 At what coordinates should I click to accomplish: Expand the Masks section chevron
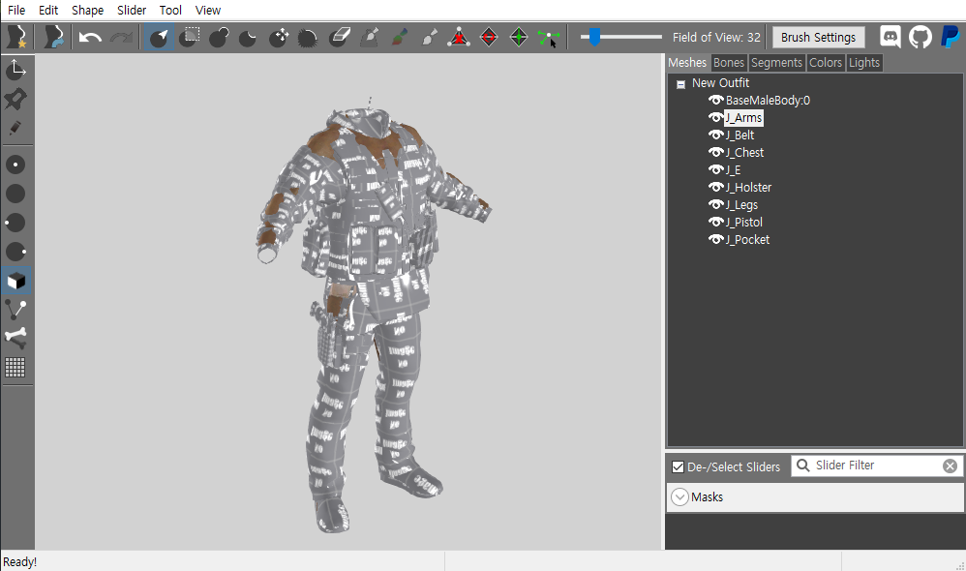(679, 497)
